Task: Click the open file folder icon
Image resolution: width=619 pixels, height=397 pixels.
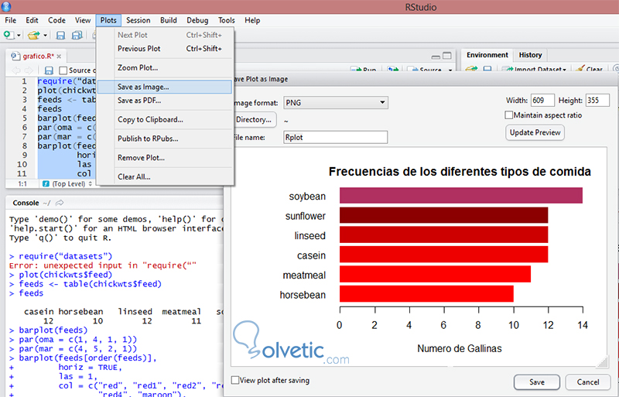Action: (x=33, y=35)
